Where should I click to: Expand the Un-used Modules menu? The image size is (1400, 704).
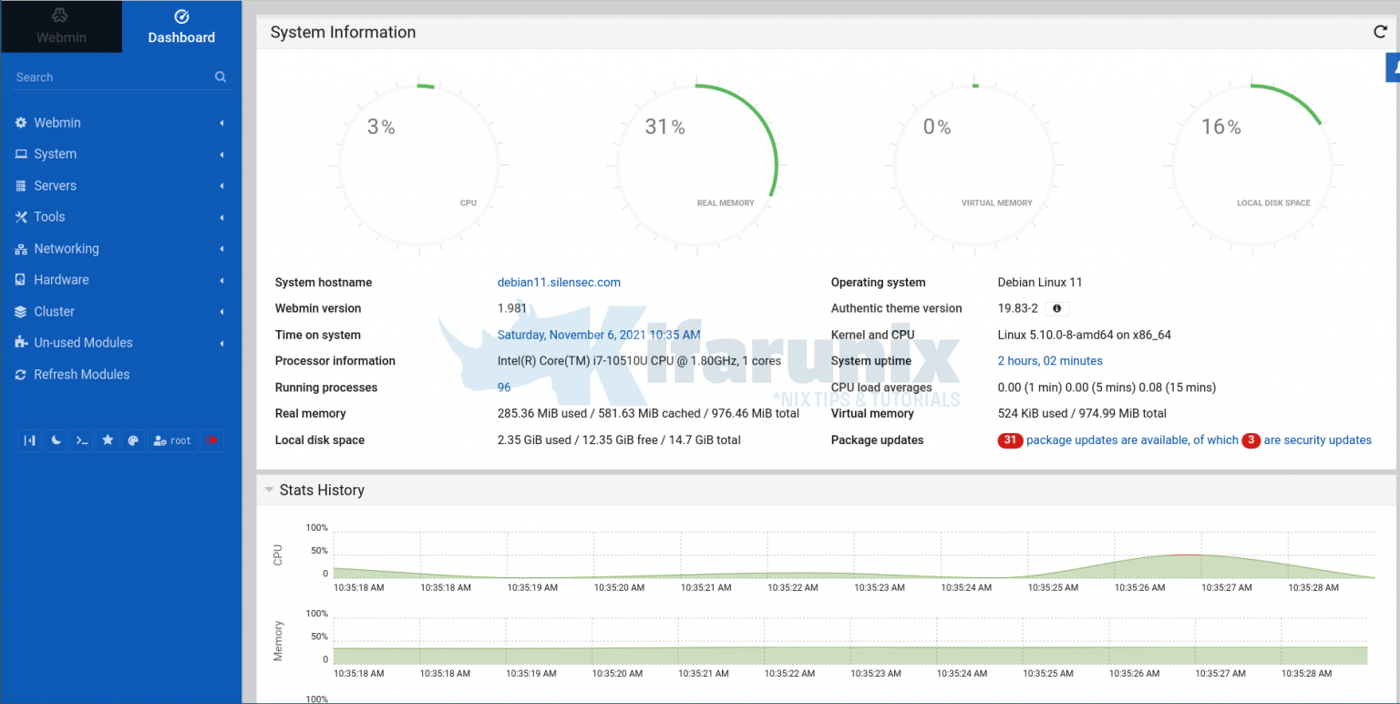click(82, 343)
